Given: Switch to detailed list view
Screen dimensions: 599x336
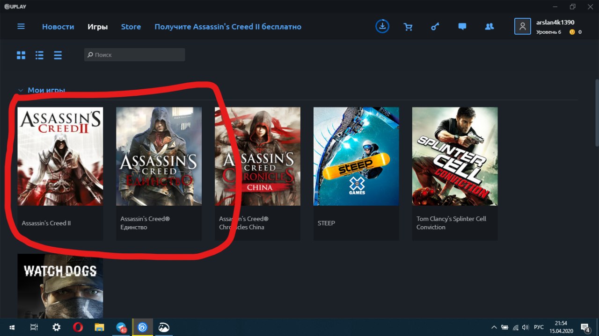Looking at the screenshot, I should pyautogui.click(x=39, y=55).
